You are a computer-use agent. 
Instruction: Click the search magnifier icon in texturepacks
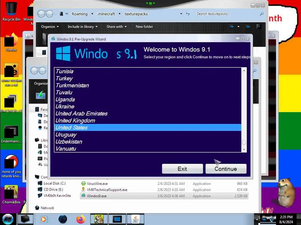click(261, 14)
